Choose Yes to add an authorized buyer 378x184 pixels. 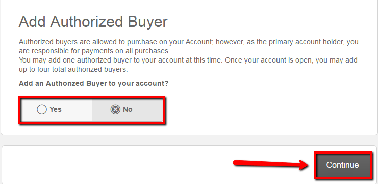57,110
